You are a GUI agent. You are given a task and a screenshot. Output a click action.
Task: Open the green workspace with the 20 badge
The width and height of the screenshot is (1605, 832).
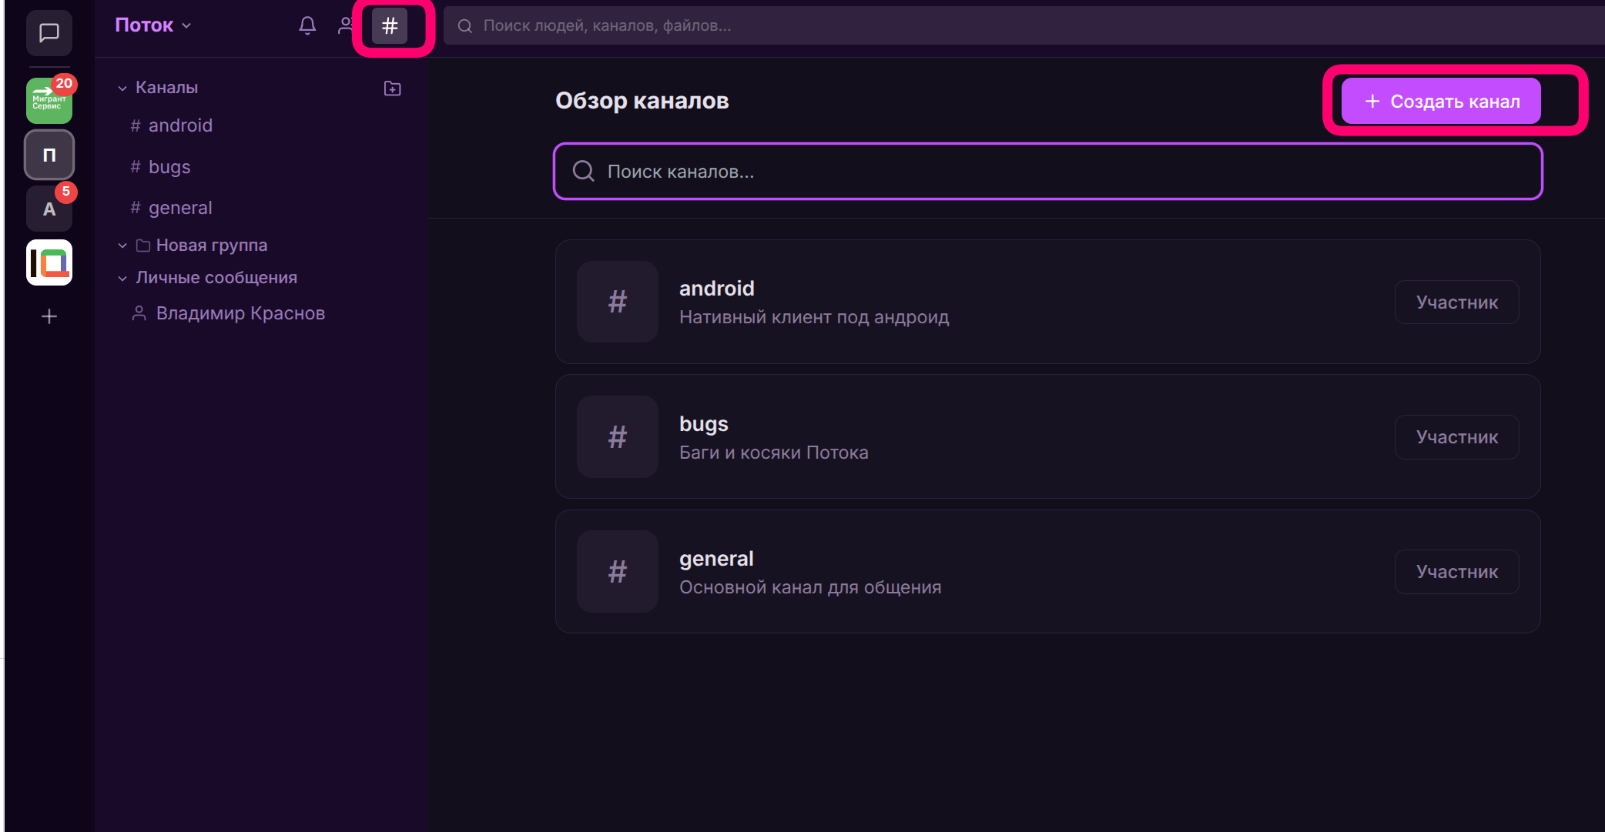pyautogui.click(x=49, y=101)
